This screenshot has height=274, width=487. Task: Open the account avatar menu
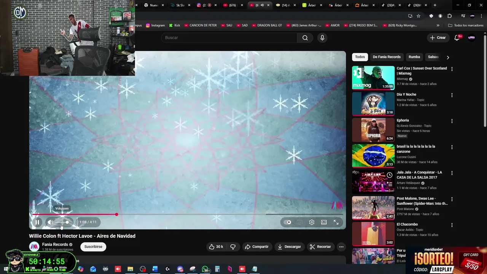[x=471, y=38]
